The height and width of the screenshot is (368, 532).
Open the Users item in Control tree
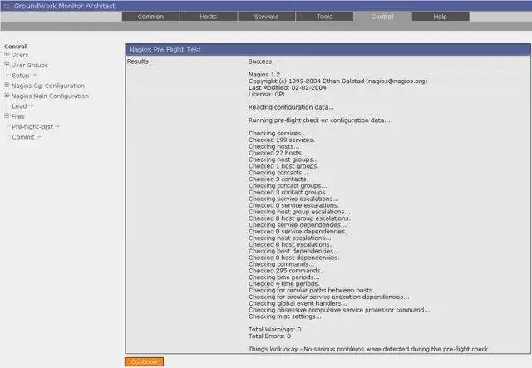pos(20,55)
